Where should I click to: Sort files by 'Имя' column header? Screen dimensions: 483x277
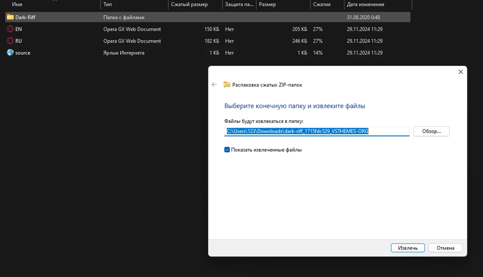click(17, 4)
